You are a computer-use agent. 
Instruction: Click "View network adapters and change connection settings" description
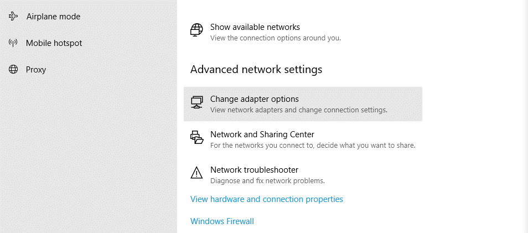pyautogui.click(x=298, y=110)
